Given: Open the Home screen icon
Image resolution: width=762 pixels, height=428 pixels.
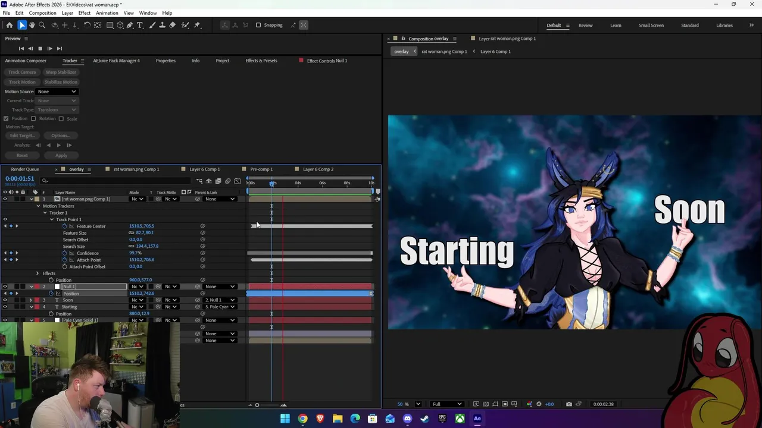Looking at the screenshot, I should click(x=10, y=25).
